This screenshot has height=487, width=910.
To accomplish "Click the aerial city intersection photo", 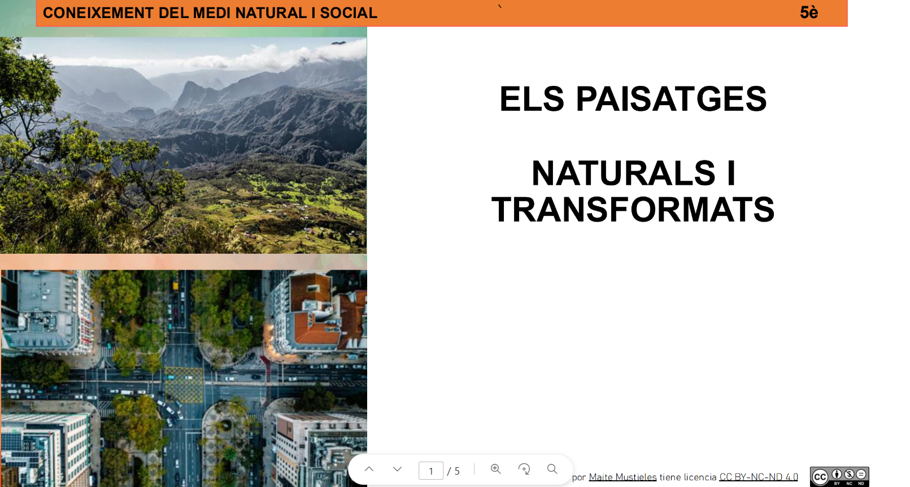I will pyautogui.click(x=183, y=377).
